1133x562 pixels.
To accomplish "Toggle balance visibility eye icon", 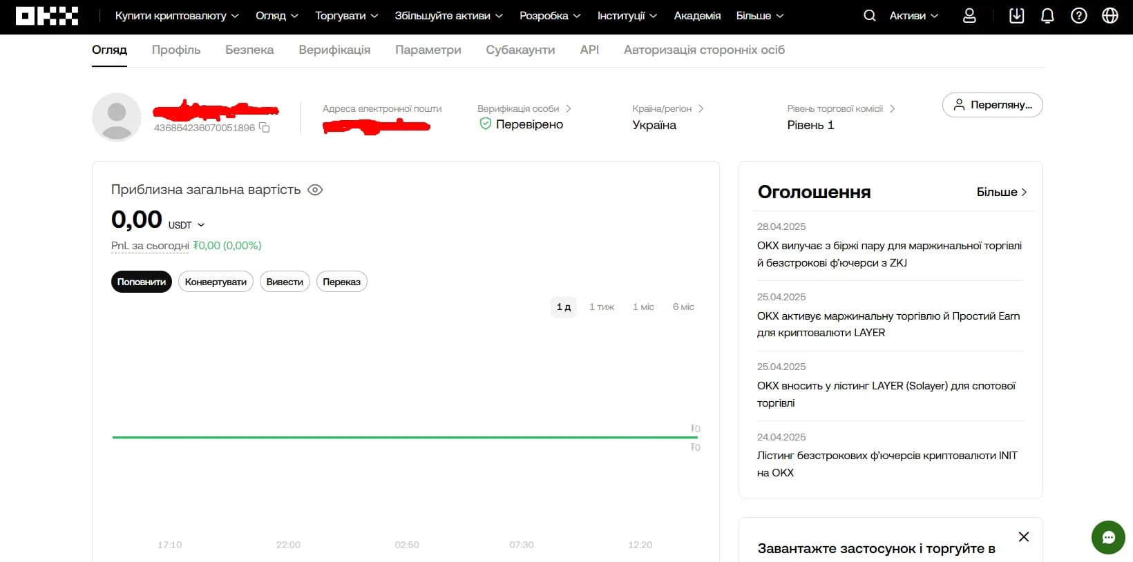I will click(315, 190).
